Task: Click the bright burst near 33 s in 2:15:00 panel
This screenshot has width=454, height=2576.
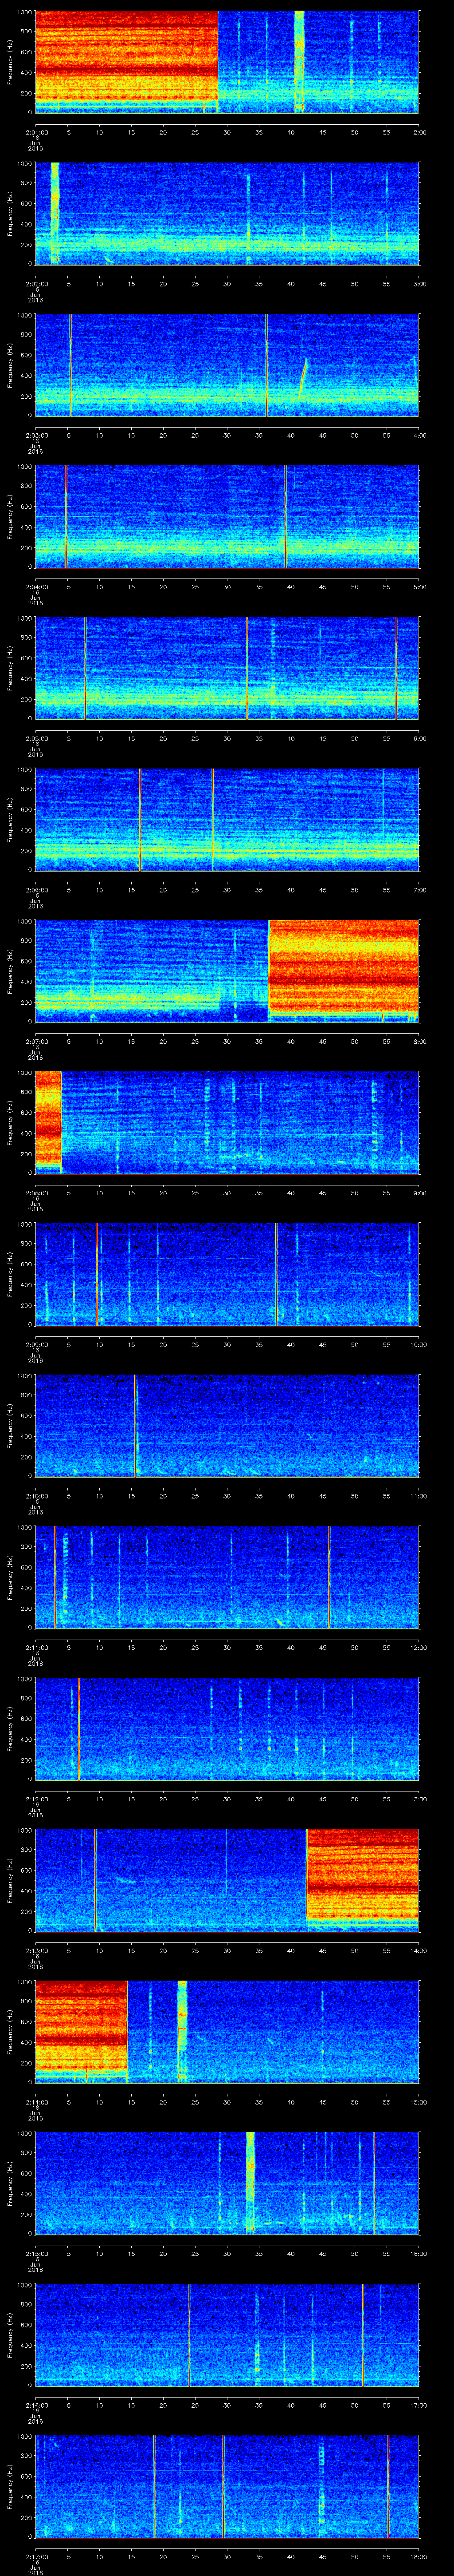Action: [250, 2183]
